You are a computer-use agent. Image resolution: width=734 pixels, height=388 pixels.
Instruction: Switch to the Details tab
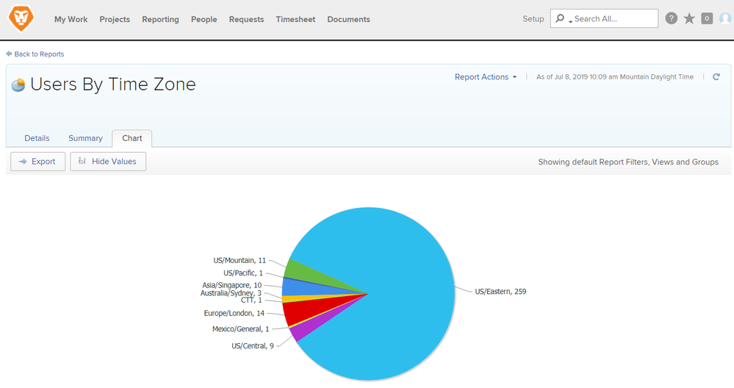(x=37, y=138)
